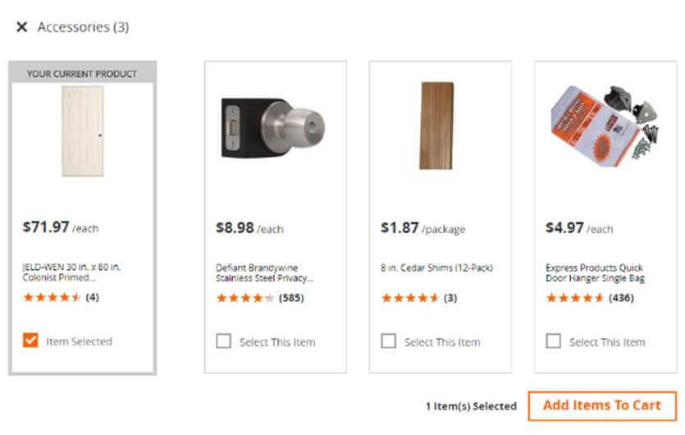Check Select This Item for Cedar Shims

389,341
